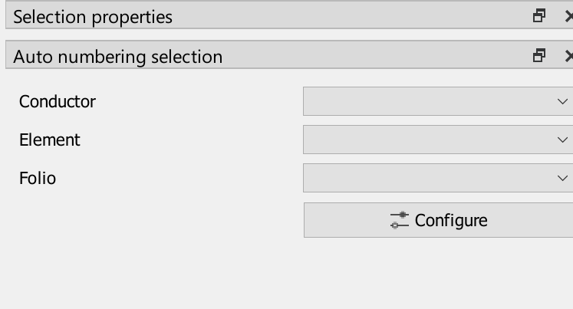Click empty area left of Configure button
The height and width of the screenshot is (309, 573).
point(153,221)
